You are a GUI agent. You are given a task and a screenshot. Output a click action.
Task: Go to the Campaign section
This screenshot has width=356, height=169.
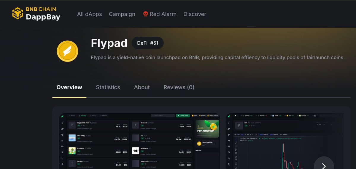tap(122, 14)
